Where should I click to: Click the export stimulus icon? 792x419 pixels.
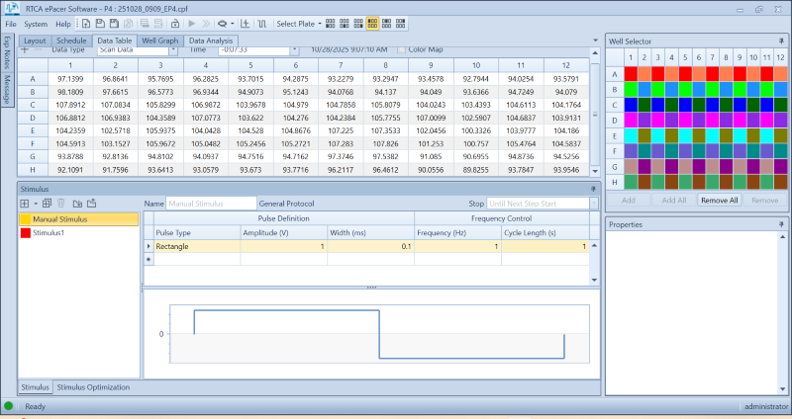click(90, 203)
